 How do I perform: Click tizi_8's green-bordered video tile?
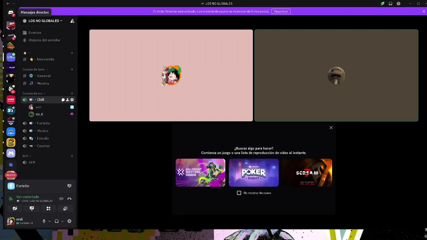336,75
